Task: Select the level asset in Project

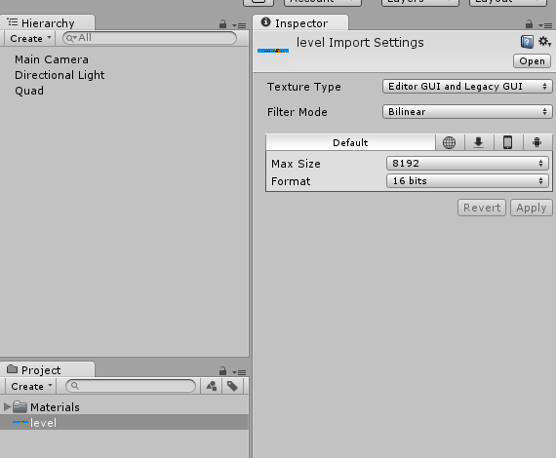Action: coord(124,422)
